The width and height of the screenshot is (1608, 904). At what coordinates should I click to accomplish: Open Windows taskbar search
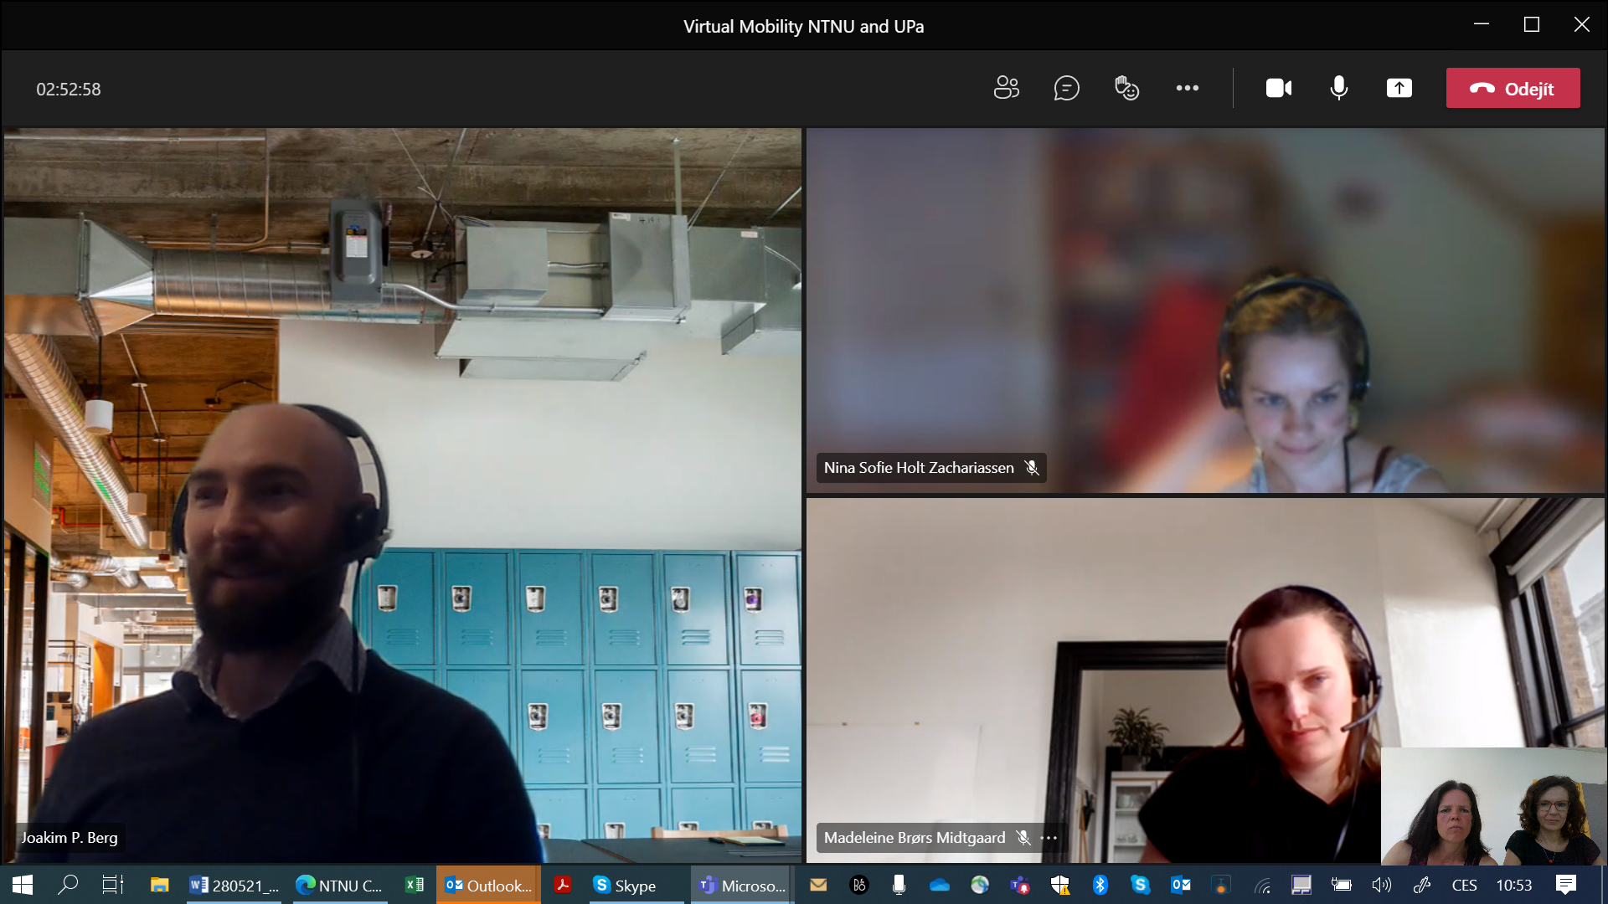pyautogui.click(x=68, y=885)
